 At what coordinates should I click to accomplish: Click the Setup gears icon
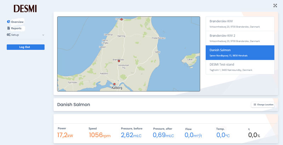point(8,35)
